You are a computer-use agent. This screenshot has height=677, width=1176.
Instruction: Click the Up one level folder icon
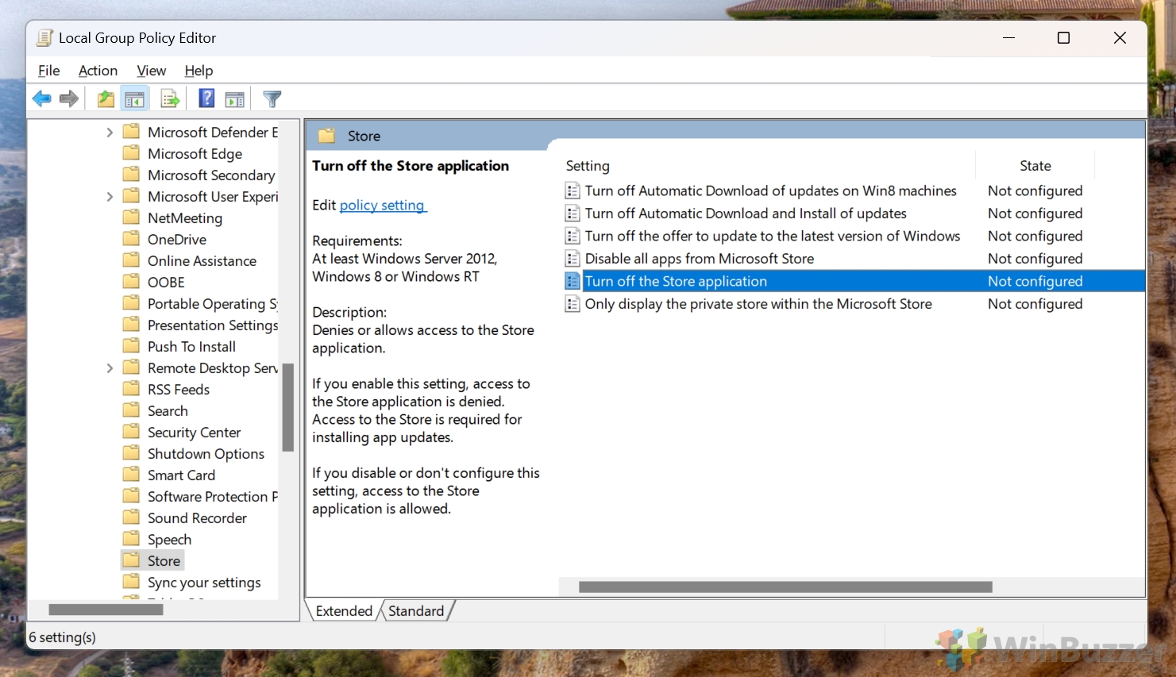point(106,99)
